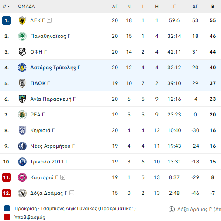Click the ΠΑΟΚ Γ team crest
The height and width of the screenshot is (221, 221).
22,83
